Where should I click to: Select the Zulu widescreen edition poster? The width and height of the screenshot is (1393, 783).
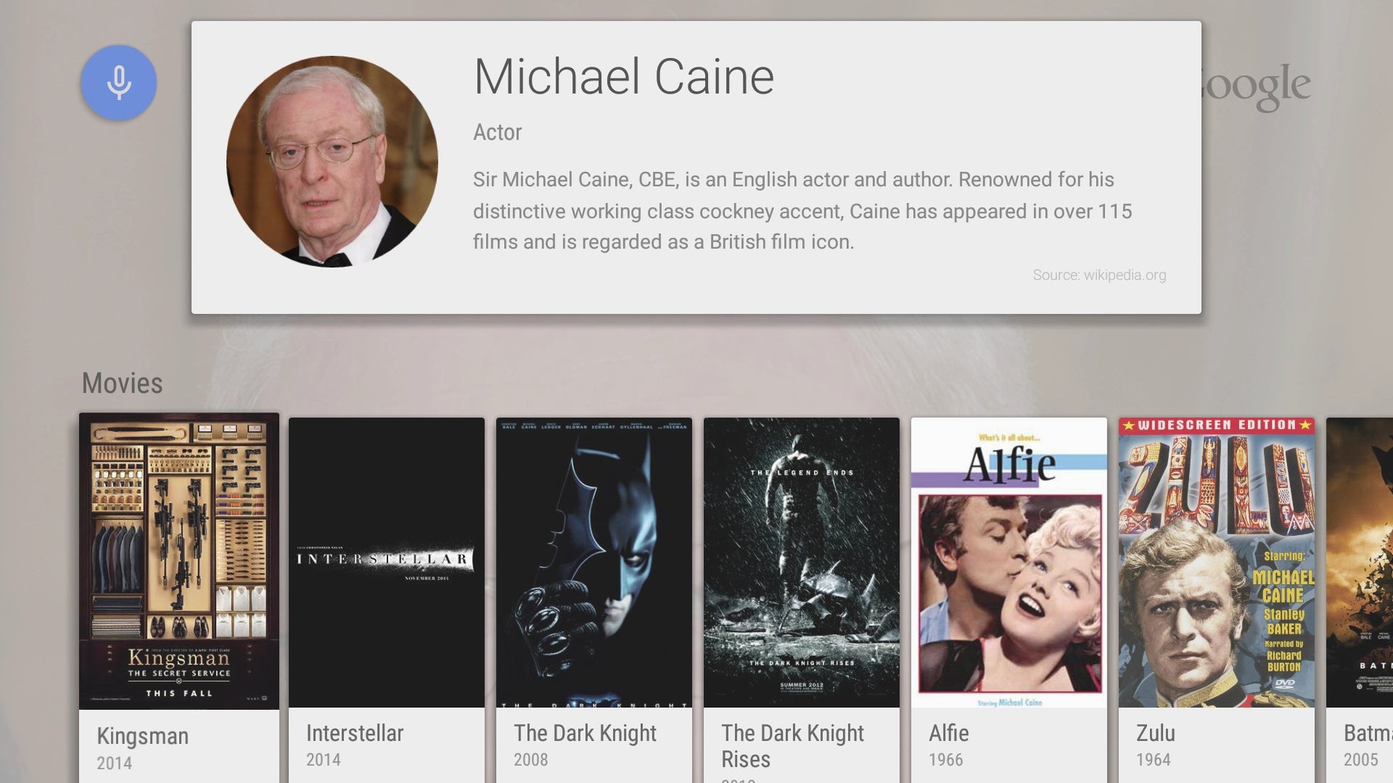point(1216,562)
